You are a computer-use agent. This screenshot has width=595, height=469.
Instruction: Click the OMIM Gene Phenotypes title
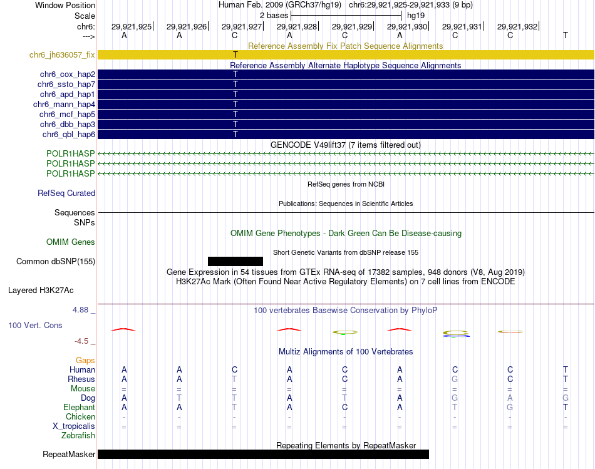pyautogui.click(x=346, y=234)
